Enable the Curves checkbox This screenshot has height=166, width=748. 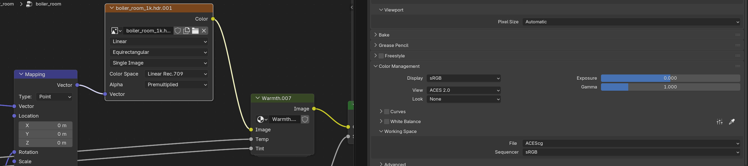[387, 112]
